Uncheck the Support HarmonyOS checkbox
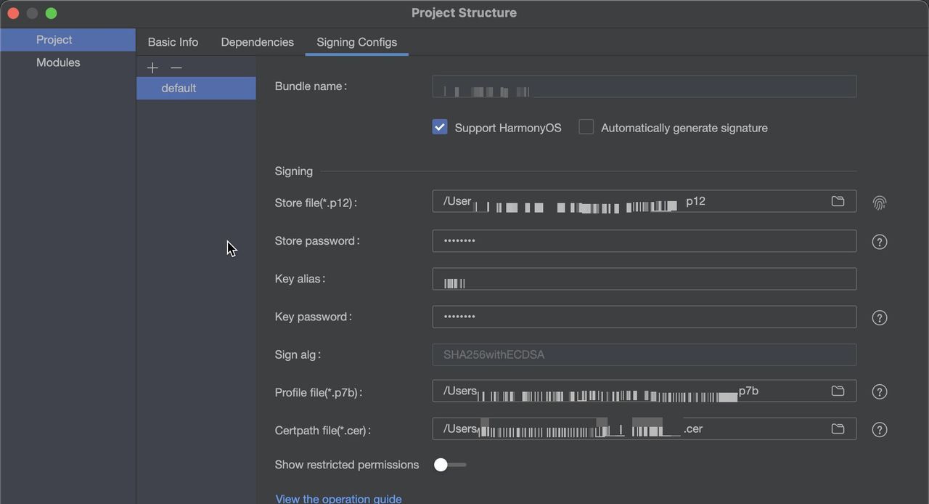 [x=440, y=127]
